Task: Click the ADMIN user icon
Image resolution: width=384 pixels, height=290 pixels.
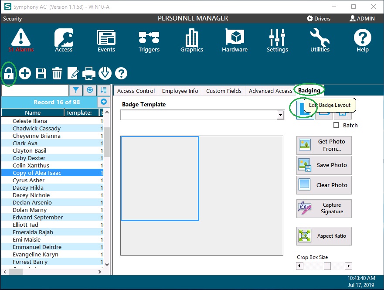Action: (x=353, y=18)
